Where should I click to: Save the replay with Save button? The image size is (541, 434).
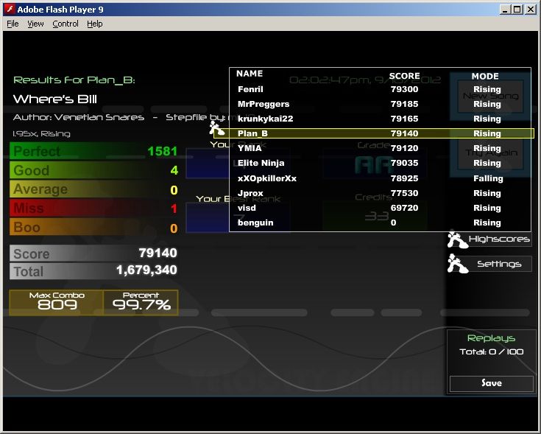pyautogui.click(x=491, y=383)
